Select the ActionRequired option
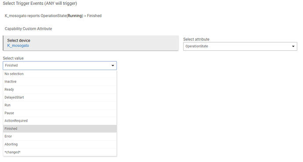Screen dimensions: 303x162 coord(60,121)
